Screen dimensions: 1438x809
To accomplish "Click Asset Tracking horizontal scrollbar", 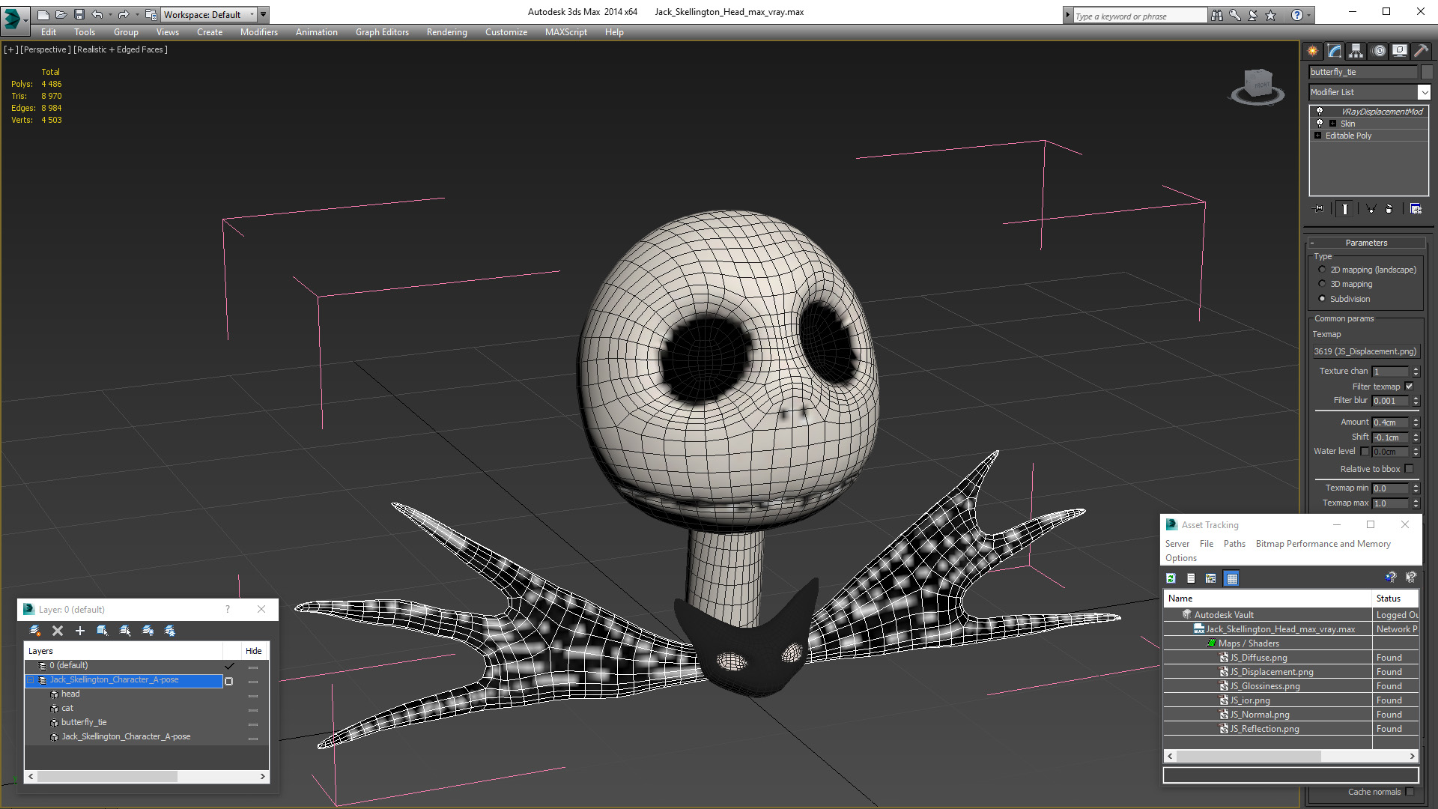I will click(1290, 757).
